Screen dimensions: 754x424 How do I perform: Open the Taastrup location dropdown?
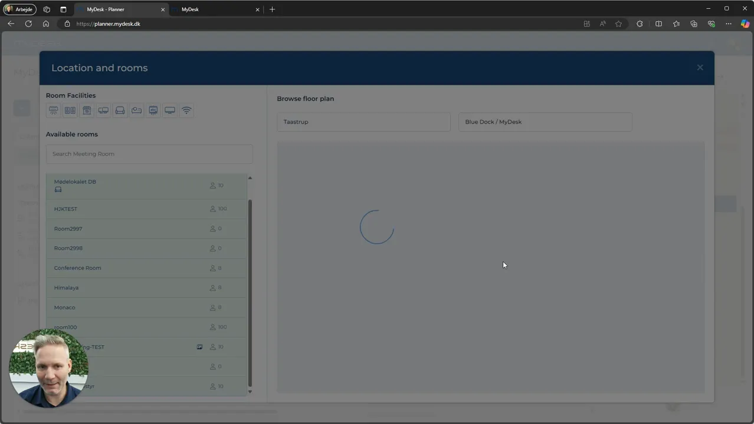click(x=363, y=122)
